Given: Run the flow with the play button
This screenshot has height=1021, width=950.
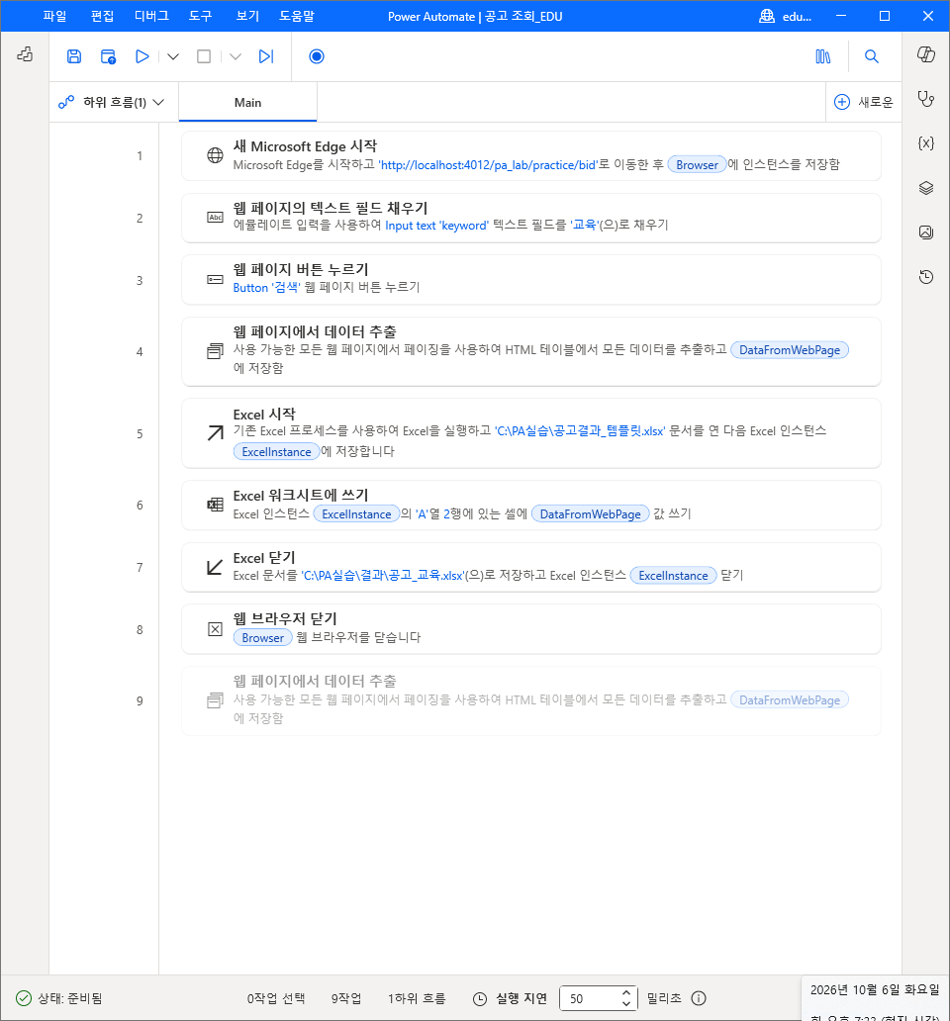Looking at the screenshot, I should click(x=142, y=56).
